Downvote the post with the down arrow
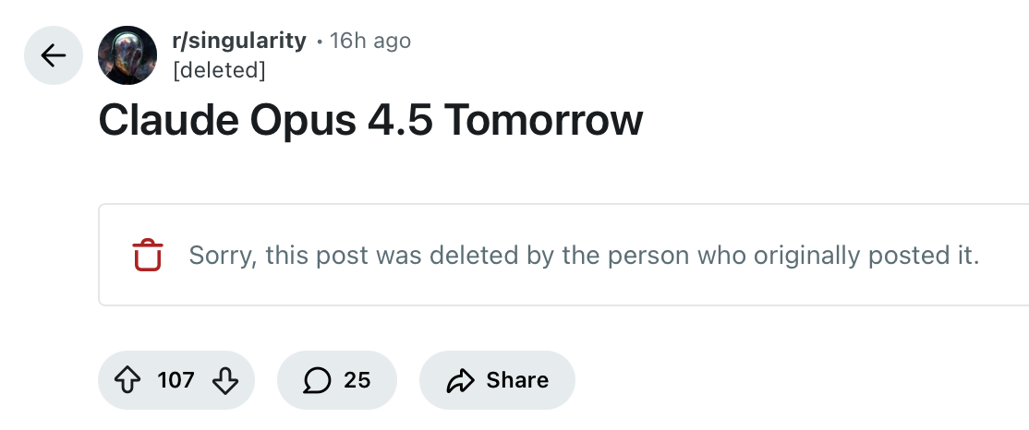 [x=226, y=380]
